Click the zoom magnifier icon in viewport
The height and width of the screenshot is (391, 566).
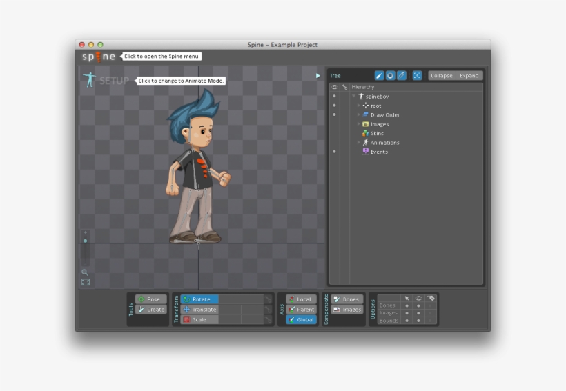[86, 272]
